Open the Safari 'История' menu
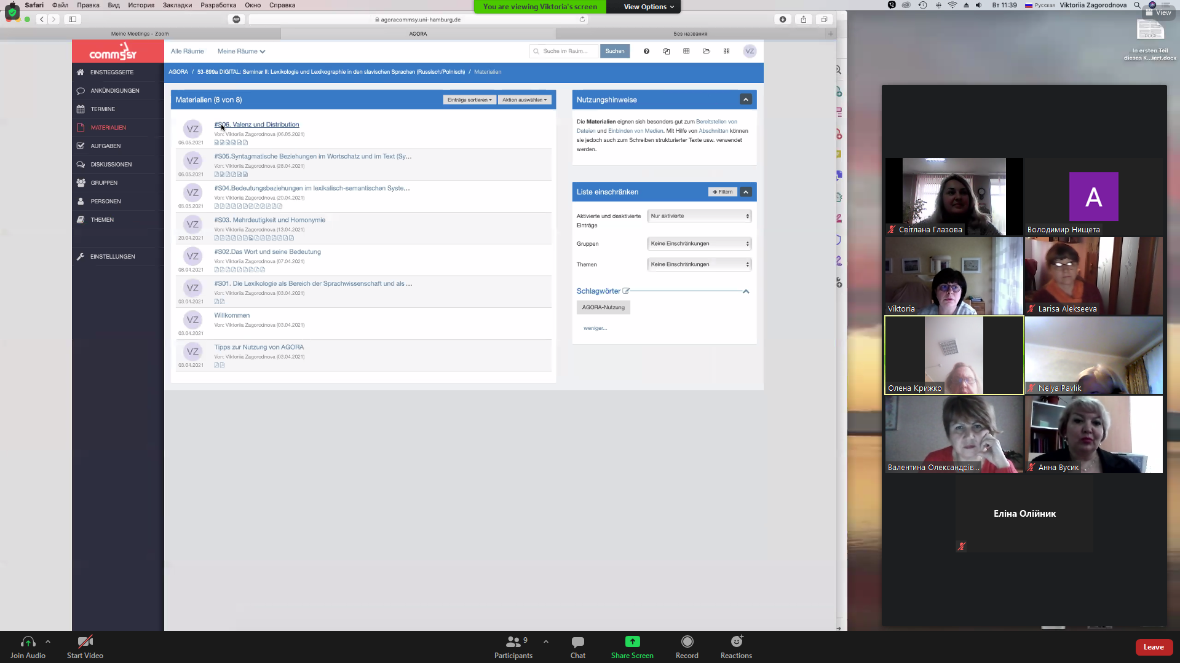 coord(141,5)
